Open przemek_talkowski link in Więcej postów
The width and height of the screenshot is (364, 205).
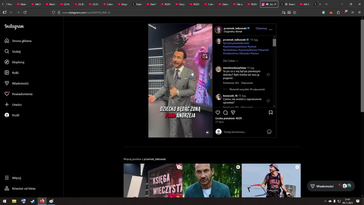click(155, 159)
